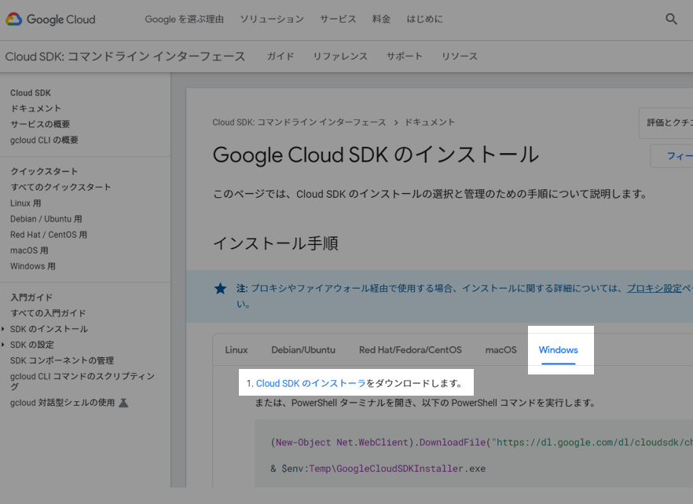Open the Debian / Ubuntu 用 quickstart
This screenshot has width=693, height=504.
[x=46, y=219]
